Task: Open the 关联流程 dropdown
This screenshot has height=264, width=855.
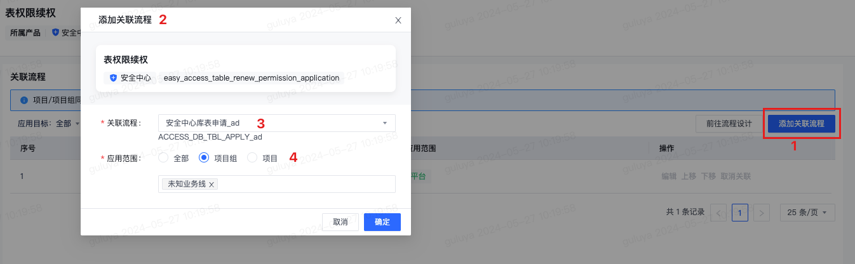Action: click(277, 123)
